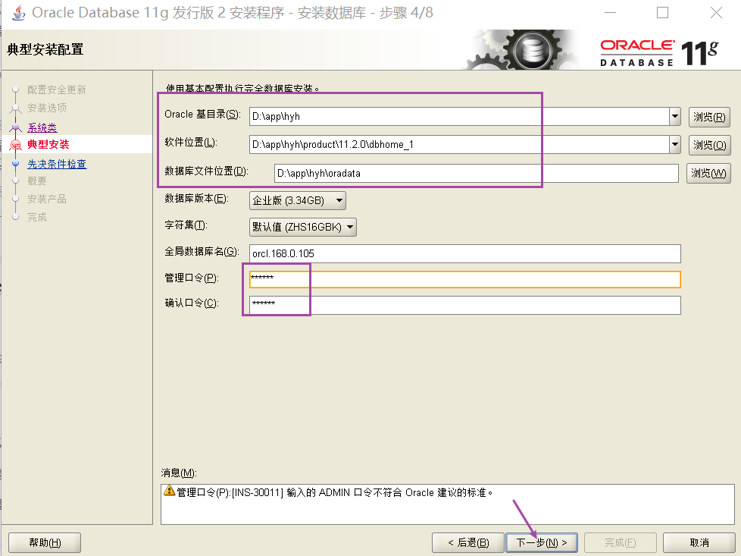Click the 消息(M) label
This screenshot has width=741, height=556.
point(179,473)
